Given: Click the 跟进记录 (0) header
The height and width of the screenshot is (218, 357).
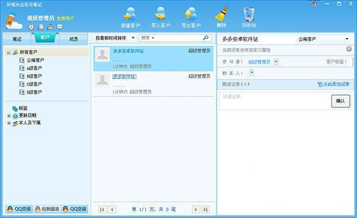Looking at the screenshot, I should pos(236,84).
